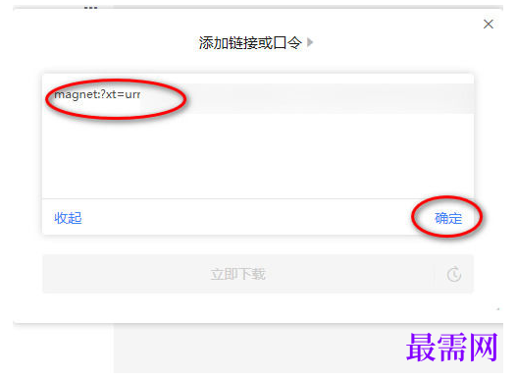The height and width of the screenshot is (378, 516).
Task: Close the 添加链接或口令 dialog
Action: 488,24
